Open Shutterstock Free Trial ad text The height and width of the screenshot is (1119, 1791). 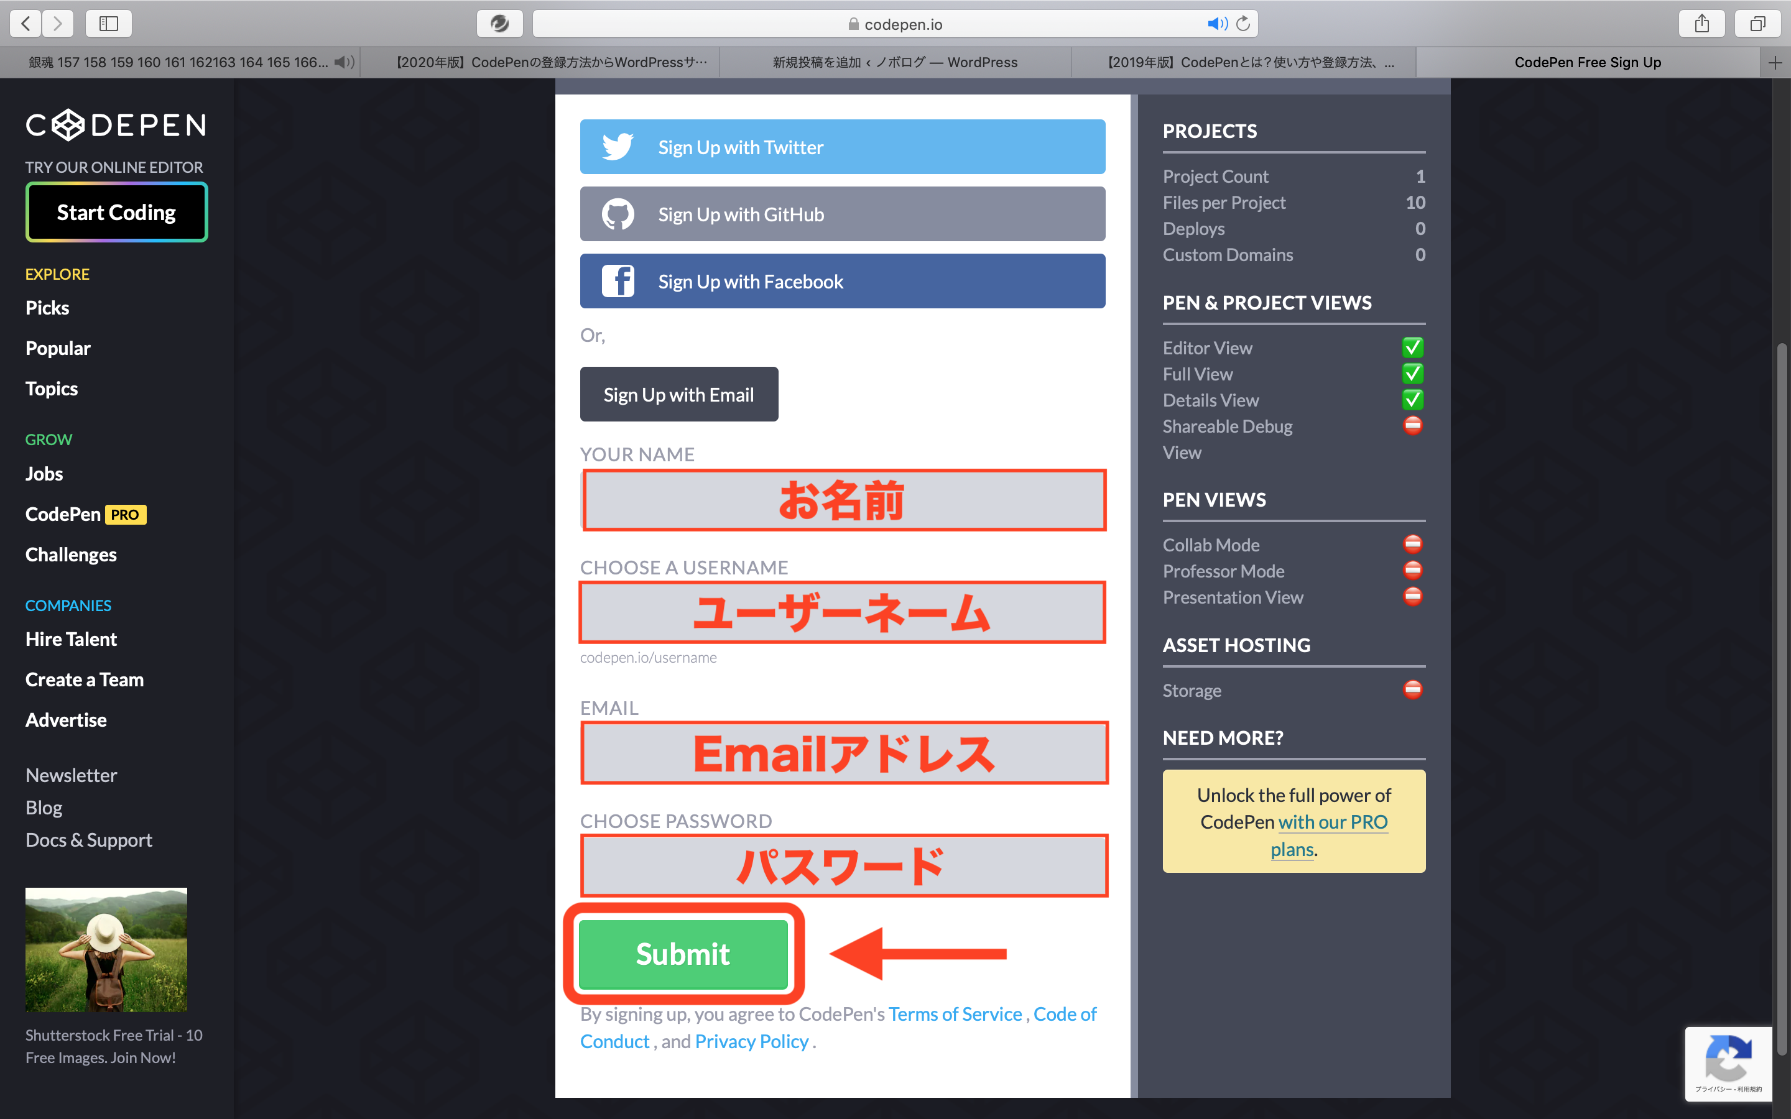tap(114, 1046)
